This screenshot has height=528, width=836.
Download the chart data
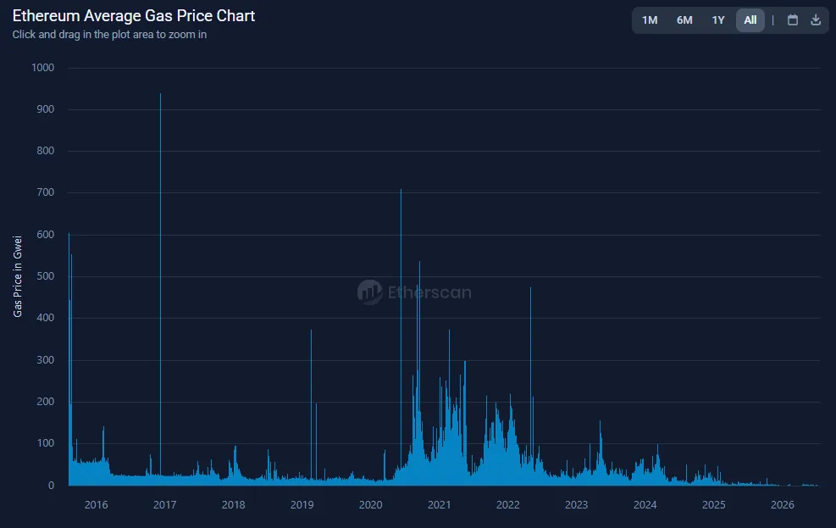[x=816, y=20]
